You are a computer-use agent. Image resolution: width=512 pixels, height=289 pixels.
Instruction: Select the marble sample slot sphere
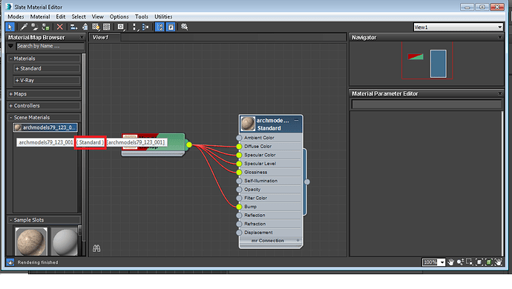pyautogui.click(x=31, y=242)
